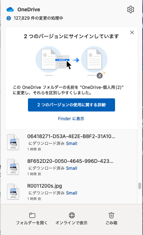Open Small folder link under 8F652D20 file
Screen dimensions: 143x235
(x=71, y=168)
